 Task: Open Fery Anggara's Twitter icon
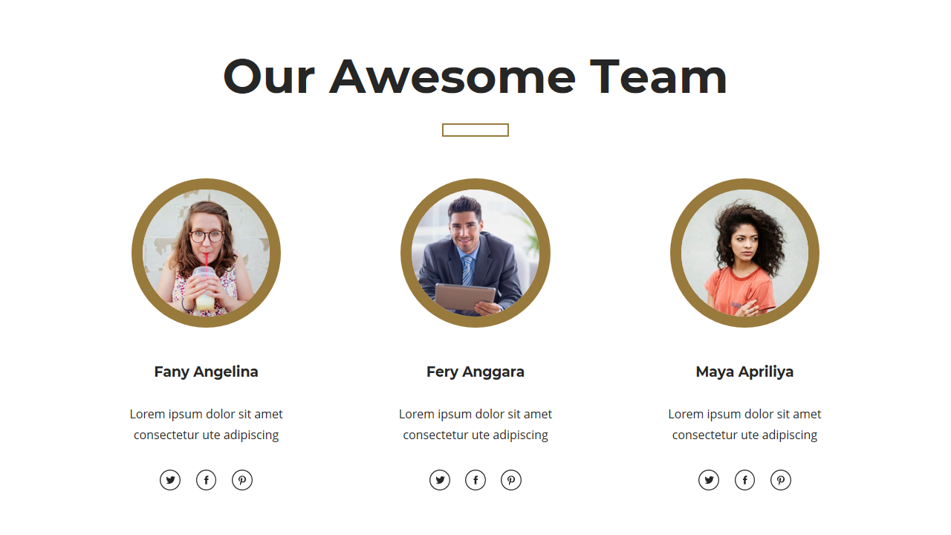point(440,480)
